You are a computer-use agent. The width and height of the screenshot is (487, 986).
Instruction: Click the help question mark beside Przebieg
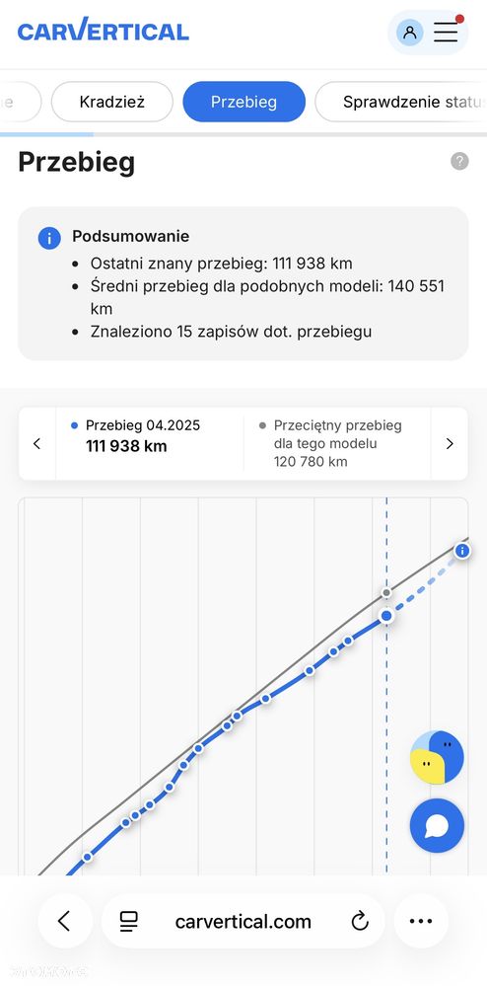[x=459, y=162]
